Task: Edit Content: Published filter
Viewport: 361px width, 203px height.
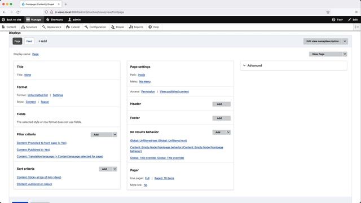Action: pyautogui.click(x=33, y=150)
